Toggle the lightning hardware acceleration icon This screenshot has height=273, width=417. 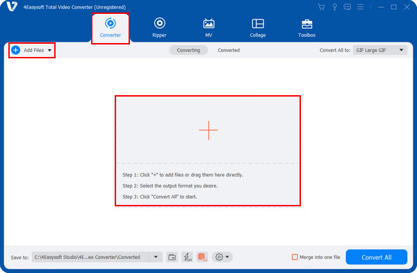tap(187, 257)
